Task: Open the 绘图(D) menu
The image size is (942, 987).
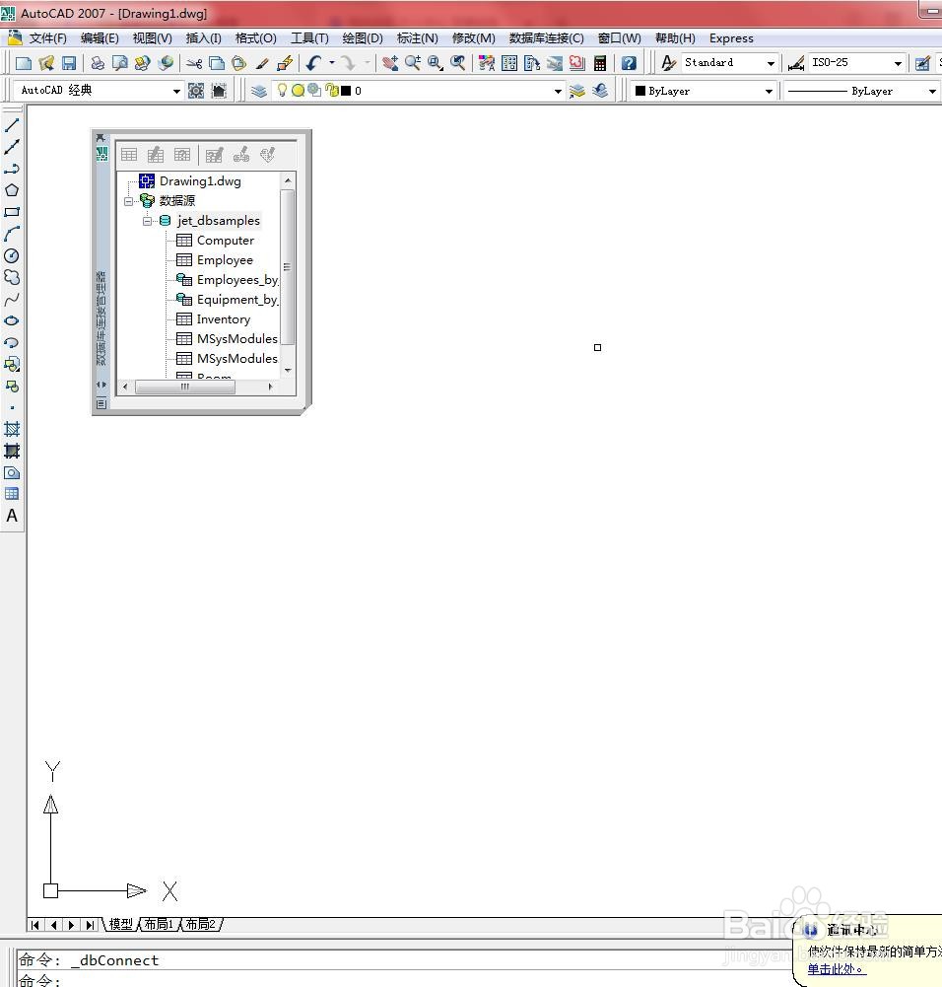Action: pos(363,38)
